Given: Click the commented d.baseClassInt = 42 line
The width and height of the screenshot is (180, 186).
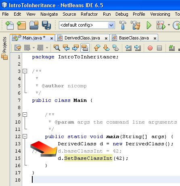Looking at the screenshot, I should click(x=90, y=151).
